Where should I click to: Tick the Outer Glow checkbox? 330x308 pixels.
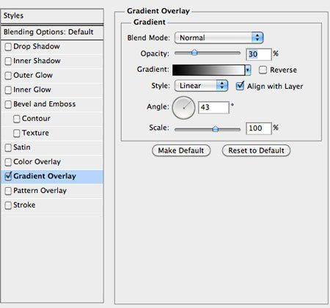point(8,76)
